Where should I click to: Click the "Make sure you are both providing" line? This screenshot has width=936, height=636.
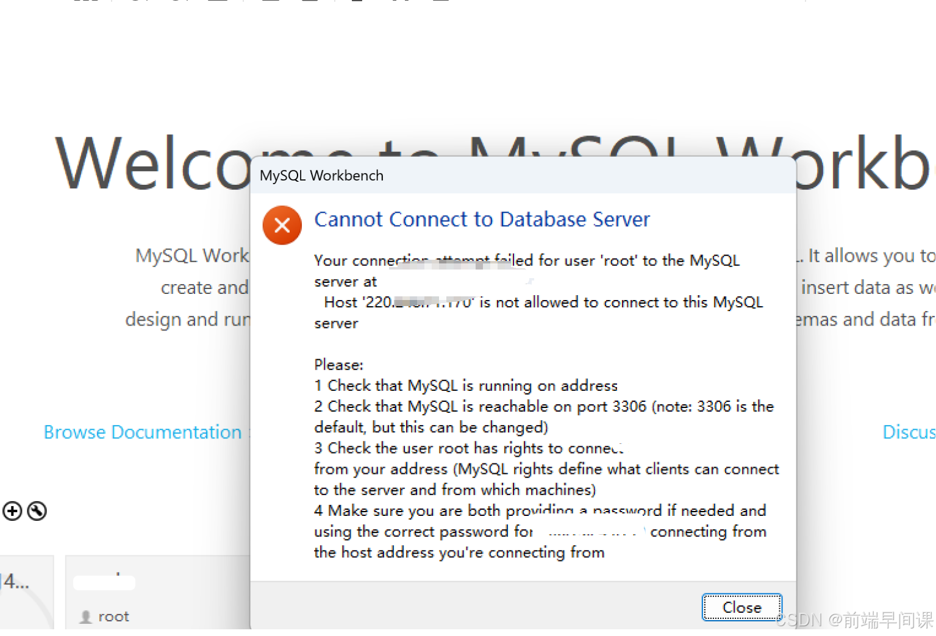[540, 510]
